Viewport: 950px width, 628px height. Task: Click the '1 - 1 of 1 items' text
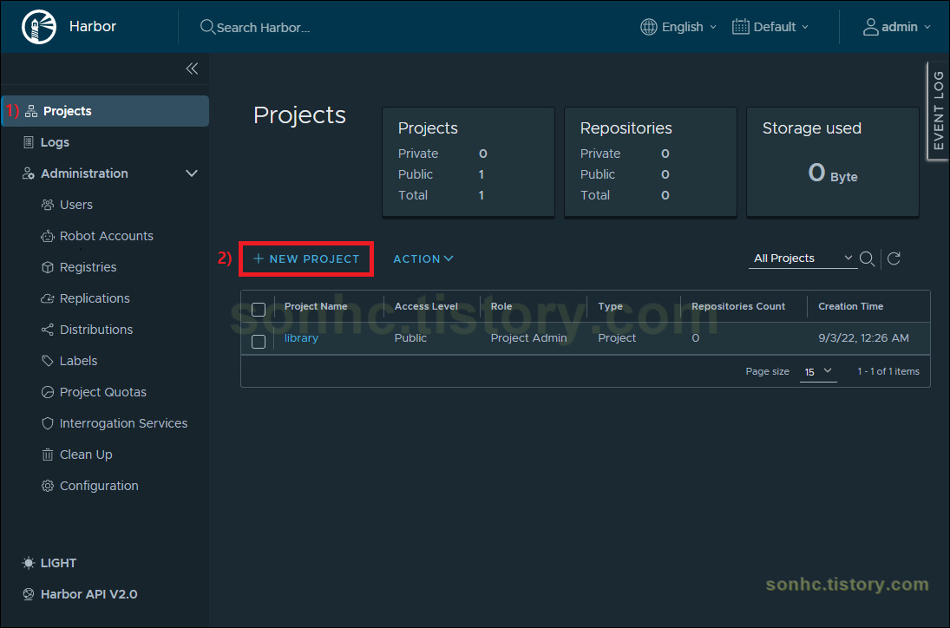click(888, 372)
